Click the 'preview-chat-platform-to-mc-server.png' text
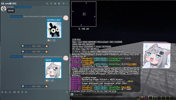Screen dimensions: 176x100 94,91
